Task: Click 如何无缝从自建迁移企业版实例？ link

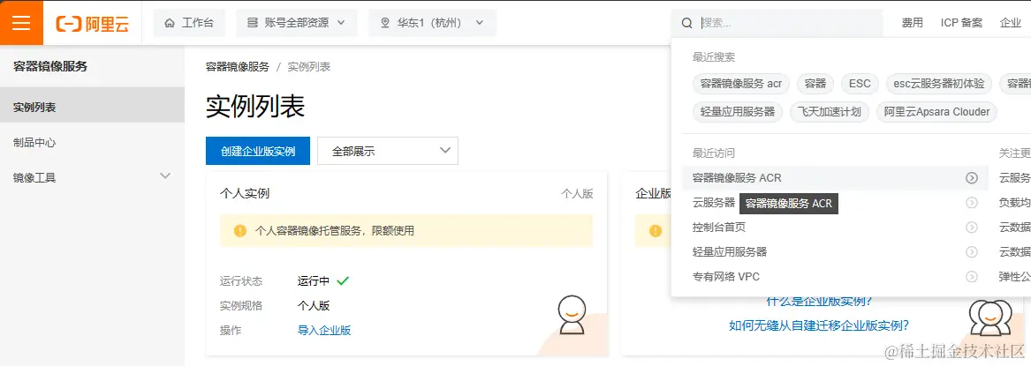Action: point(819,325)
